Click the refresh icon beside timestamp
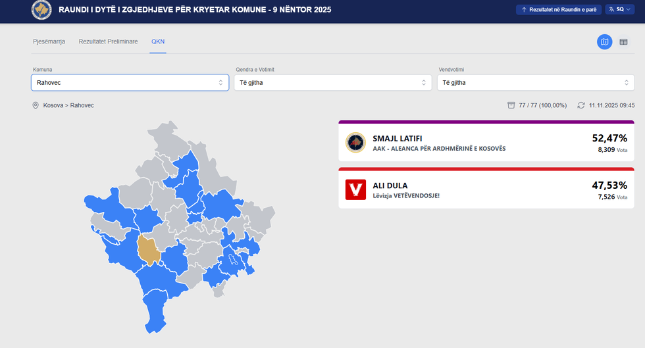Viewport: 645px width, 348px height. [x=581, y=105]
